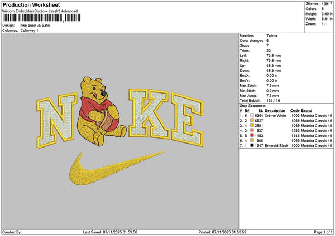Click the Zoom value '1:1'
The height and width of the screenshot is (236, 335).
pos(324,24)
